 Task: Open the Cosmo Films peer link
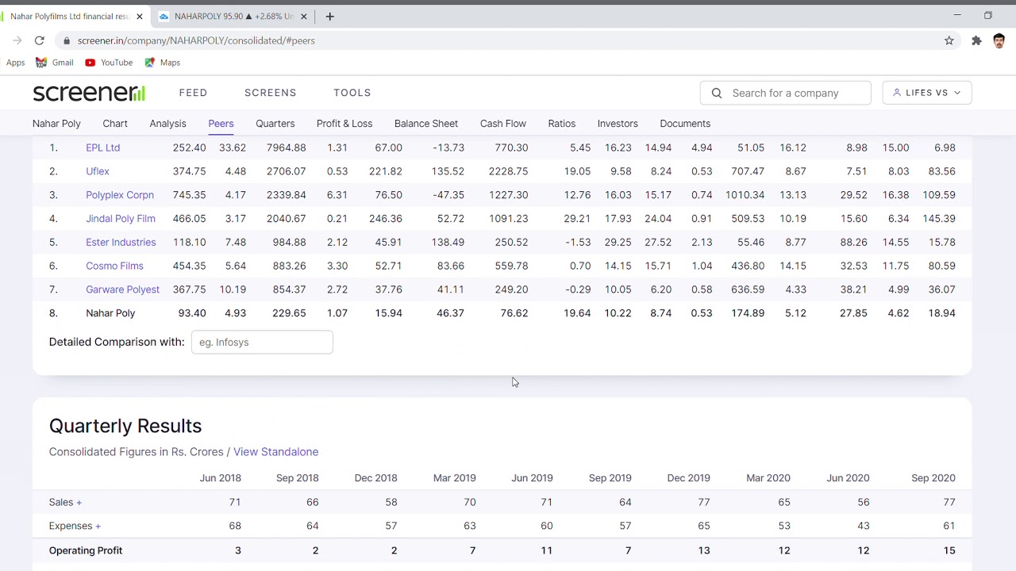coord(114,266)
